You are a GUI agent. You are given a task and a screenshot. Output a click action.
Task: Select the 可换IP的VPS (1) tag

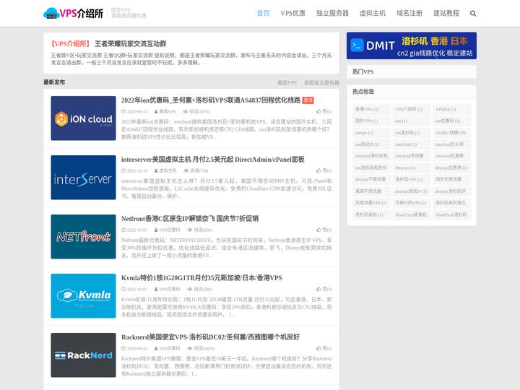pyautogui.click(x=411, y=203)
